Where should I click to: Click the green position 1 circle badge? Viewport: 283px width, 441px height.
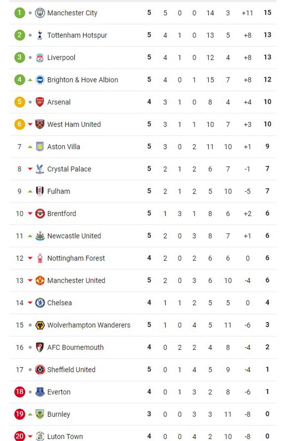20,13
